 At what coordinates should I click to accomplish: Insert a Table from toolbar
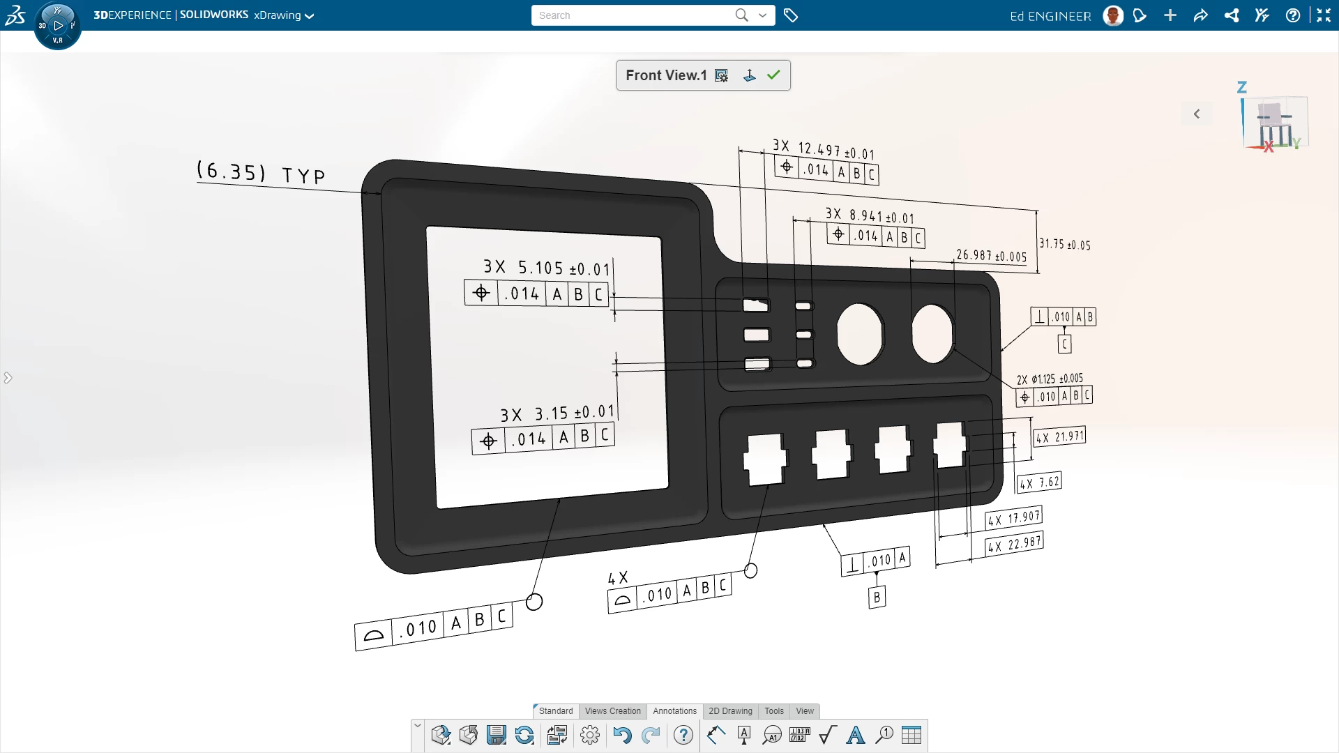911,735
